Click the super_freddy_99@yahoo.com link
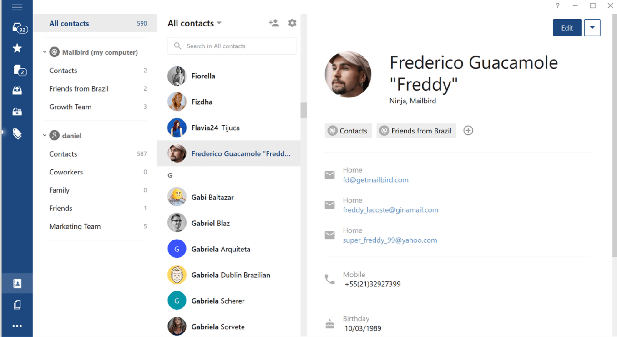This screenshot has width=617, height=337. pyautogui.click(x=390, y=240)
